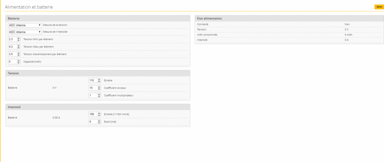
Task: Open the Mesure de la tension dropdown
Action: pos(25,25)
